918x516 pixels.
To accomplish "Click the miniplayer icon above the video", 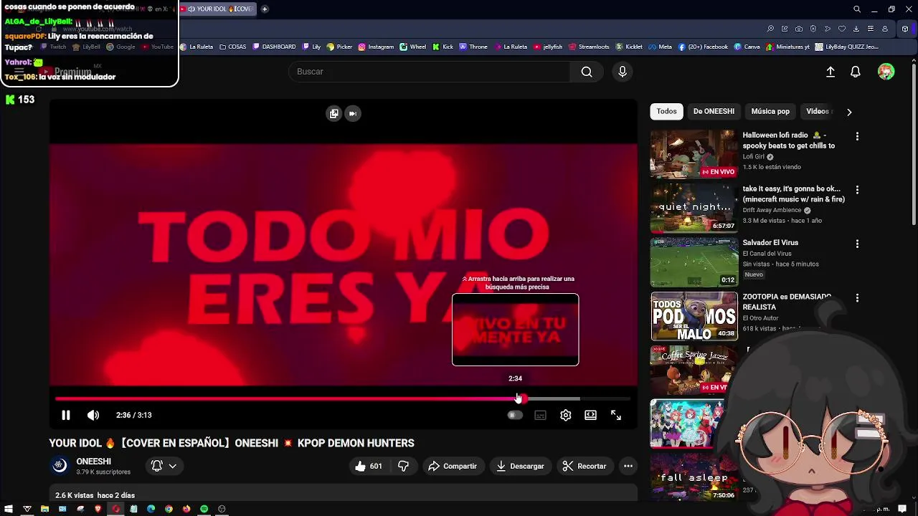I will pyautogui.click(x=333, y=113).
